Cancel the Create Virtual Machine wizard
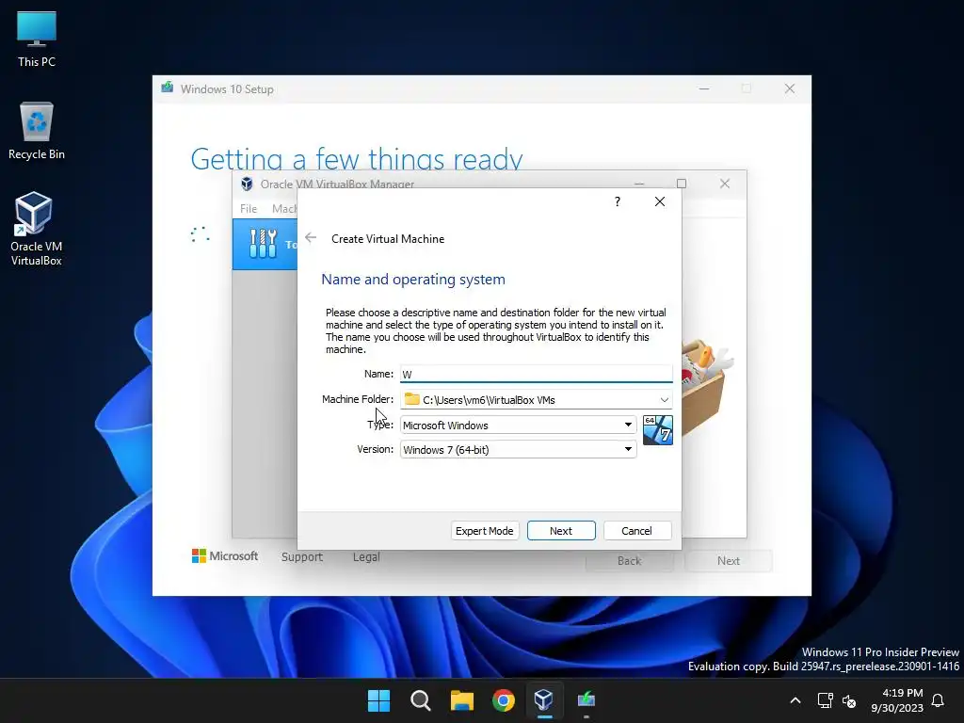Viewport: 964px width, 723px height. [x=637, y=531]
